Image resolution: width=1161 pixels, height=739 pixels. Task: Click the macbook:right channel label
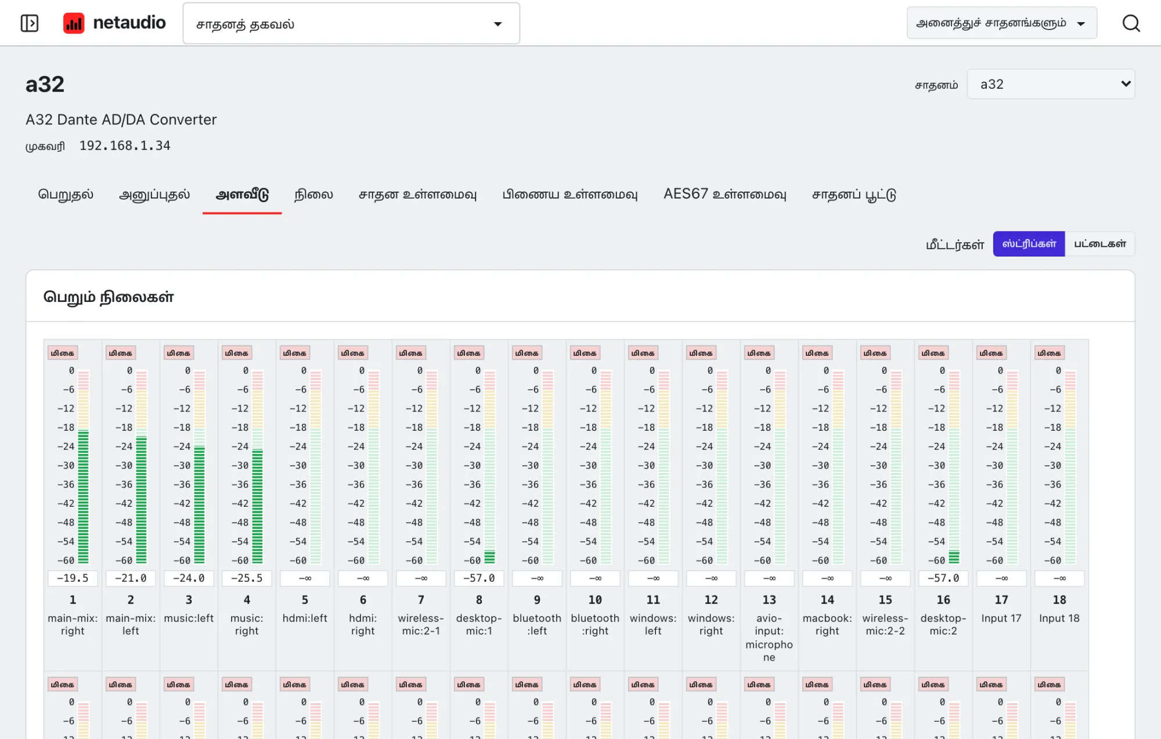827,625
